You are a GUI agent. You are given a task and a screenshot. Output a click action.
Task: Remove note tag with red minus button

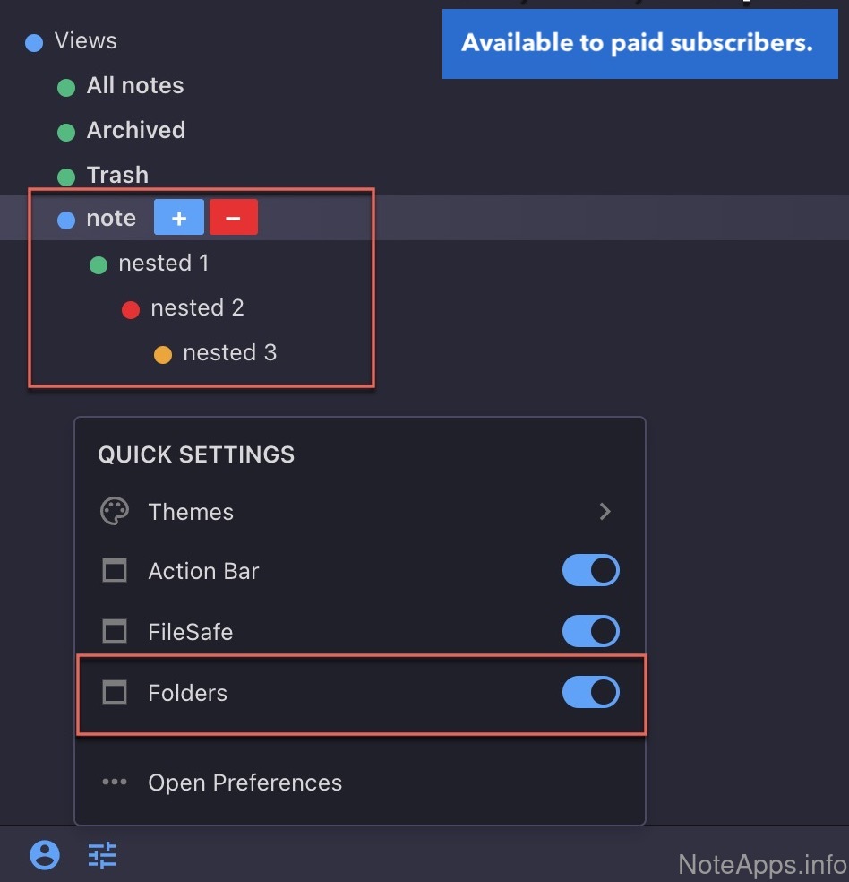(234, 218)
